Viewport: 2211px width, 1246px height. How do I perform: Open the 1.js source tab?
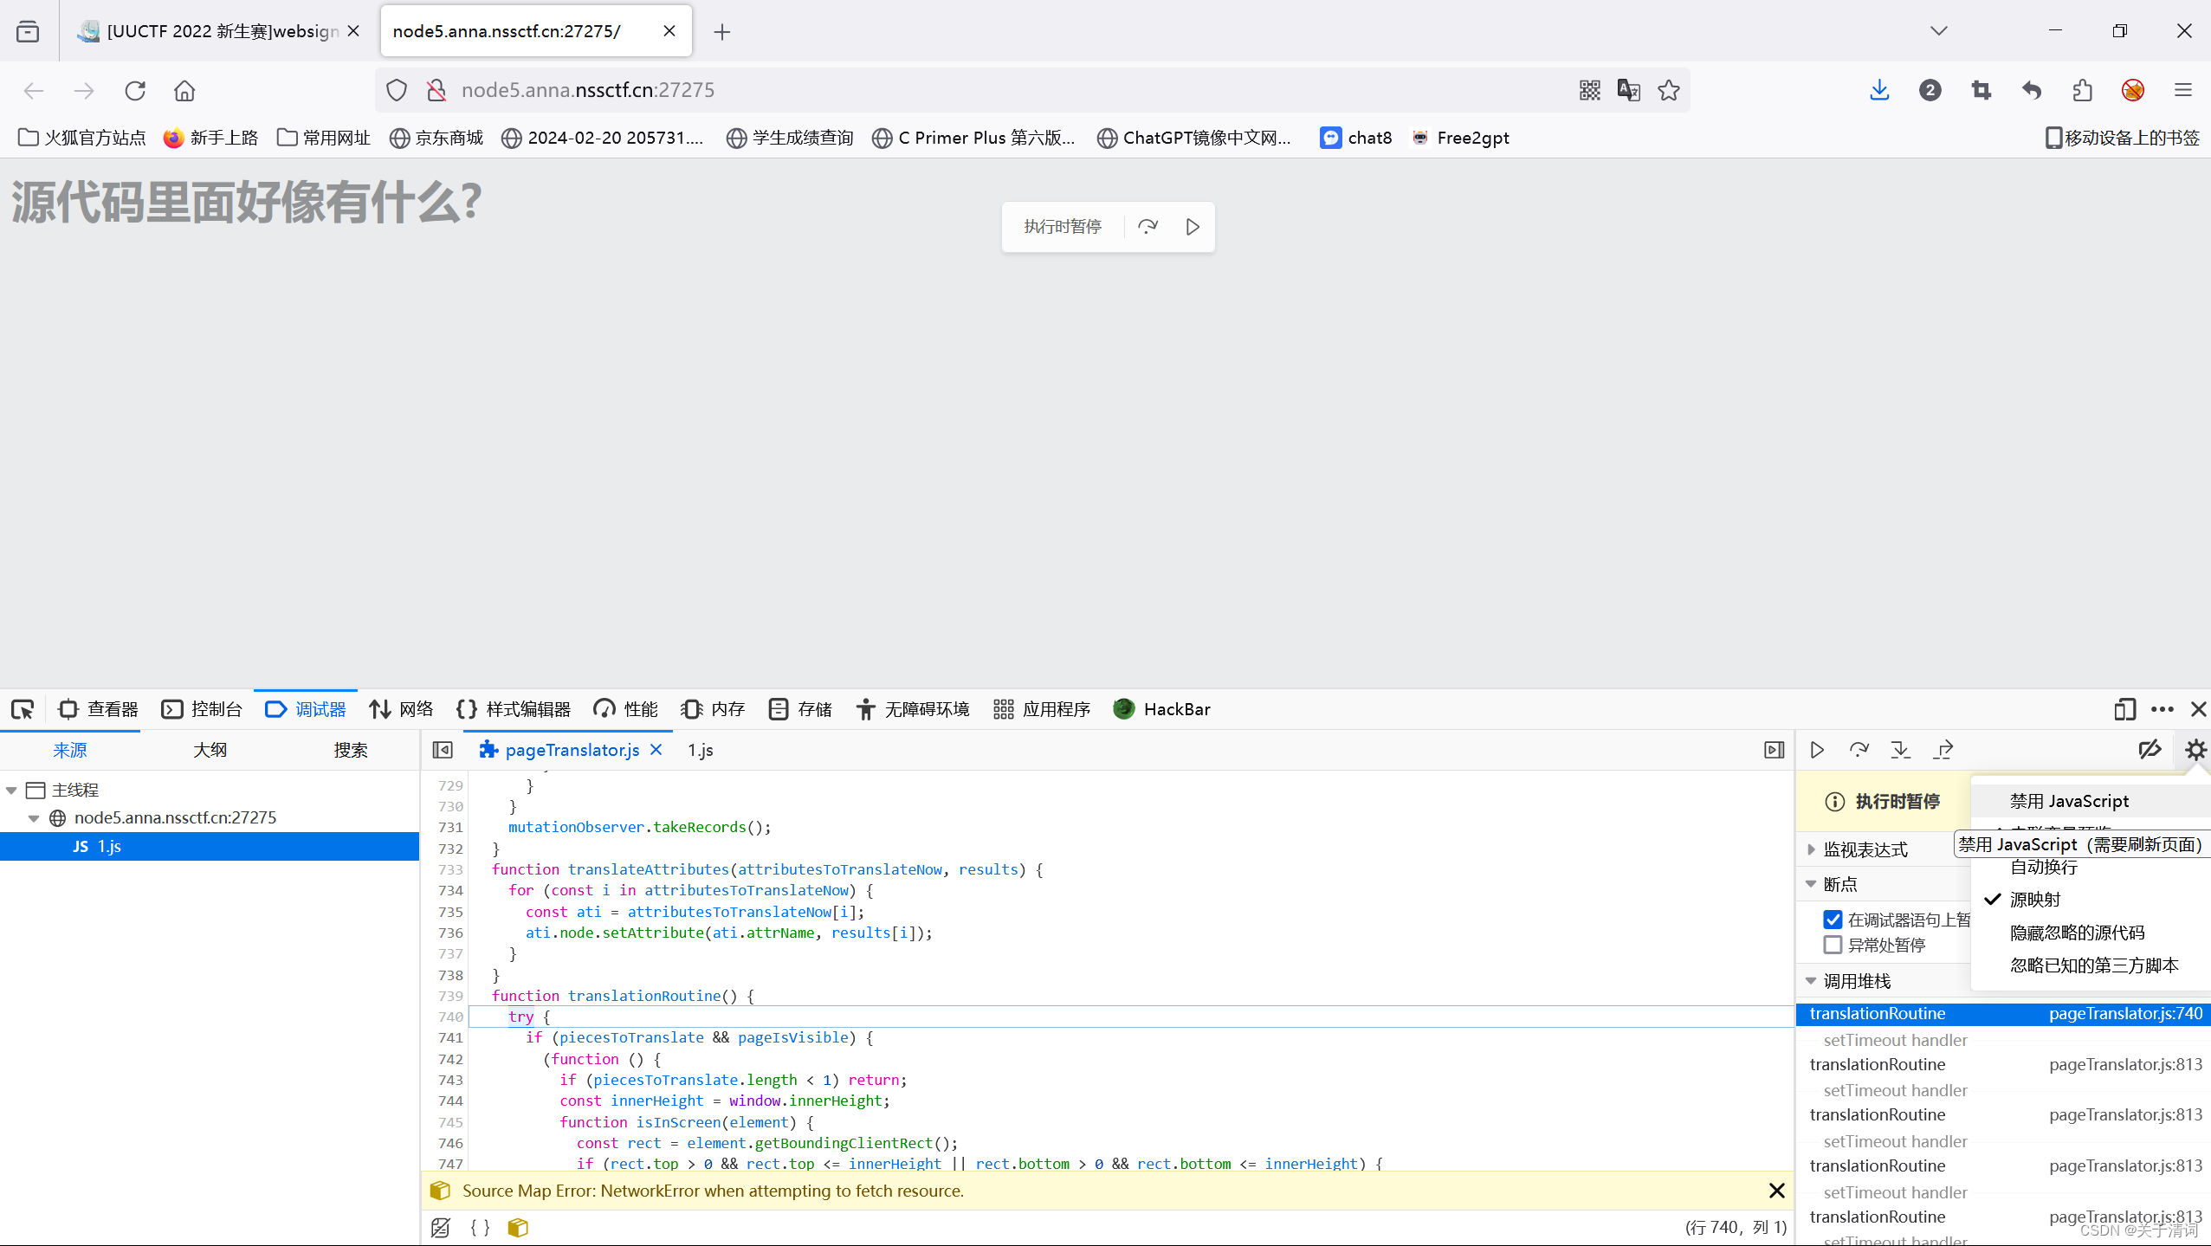pyautogui.click(x=700, y=750)
